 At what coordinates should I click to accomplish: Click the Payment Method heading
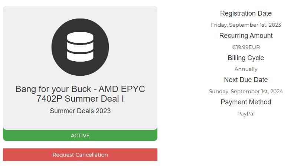pyautogui.click(x=246, y=102)
